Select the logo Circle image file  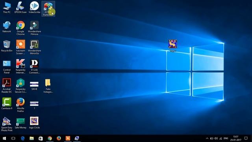point(34,123)
